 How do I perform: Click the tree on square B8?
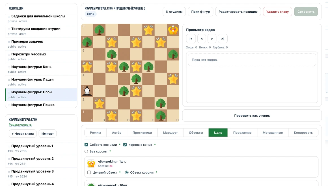99,30
